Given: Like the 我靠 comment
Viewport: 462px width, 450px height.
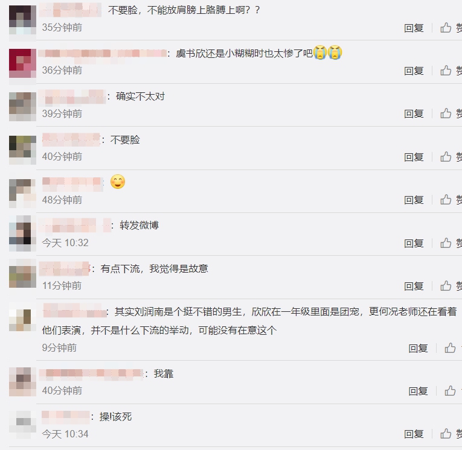Looking at the screenshot, I should pyautogui.click(x=450, y=391).
